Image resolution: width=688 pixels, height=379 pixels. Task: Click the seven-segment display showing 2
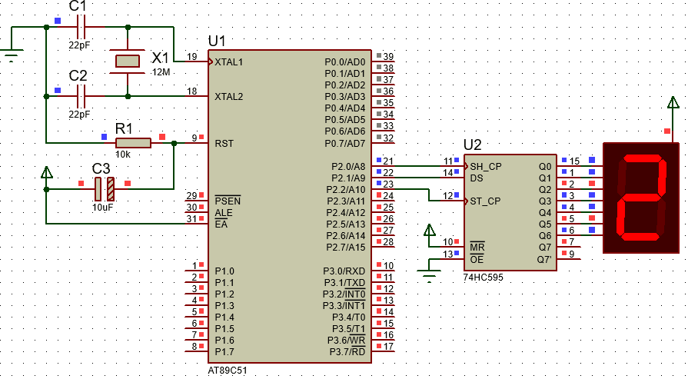[641, 198]
